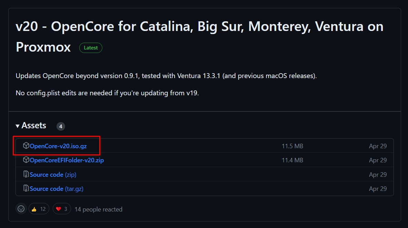Open the v20 OpenCore release title
This screenshot has width=408, height=228.
click(x=199, y=27)
